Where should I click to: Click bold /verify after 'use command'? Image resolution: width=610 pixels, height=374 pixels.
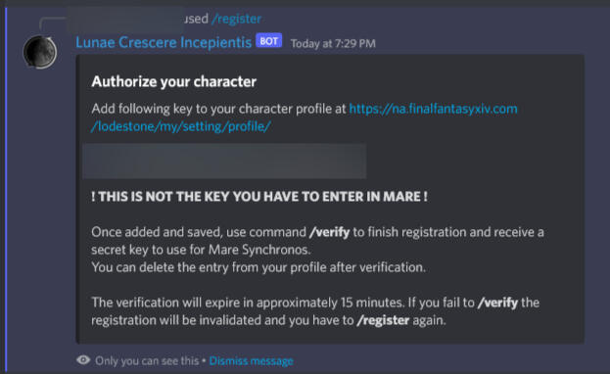click(330, 232)
